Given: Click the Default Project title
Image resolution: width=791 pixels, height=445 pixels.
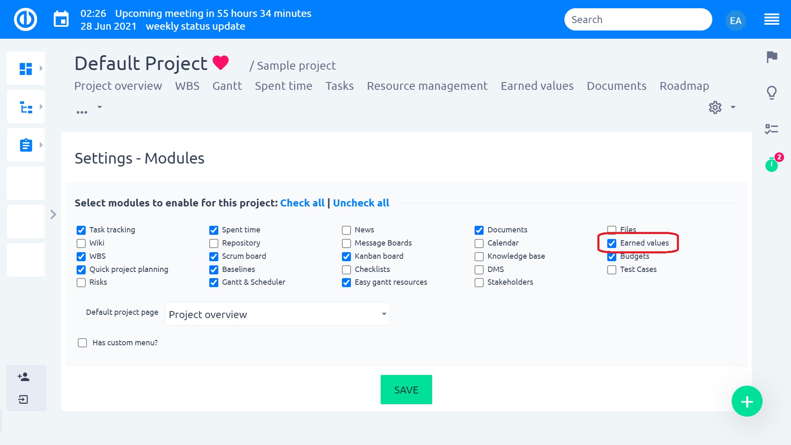Looking at the screenshot, I should pos(141,63).
